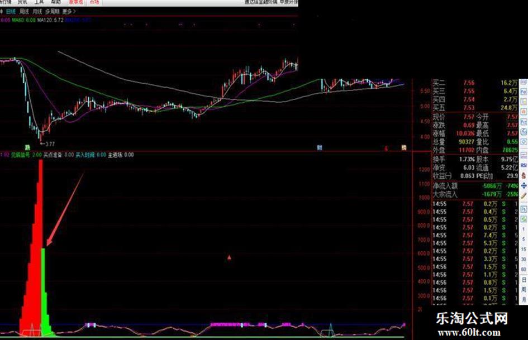Click the 买二 7.56 order book row
The height and width of the screenshot is (340, 528).
pyautogui.click(x=475, y=83)
